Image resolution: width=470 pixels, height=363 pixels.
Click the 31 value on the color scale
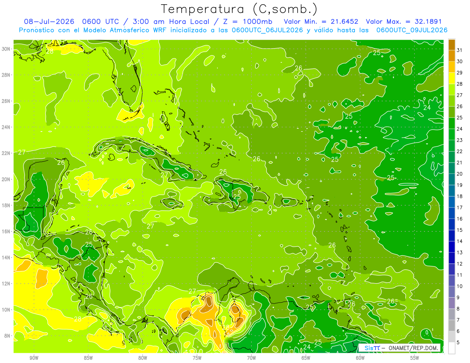coord(460,50)
